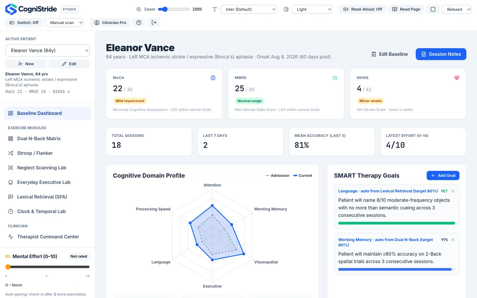Viewport: 477px width, 298px height.
Task: Click the Mean Accuracy stat card
Action: click(332, 142)
